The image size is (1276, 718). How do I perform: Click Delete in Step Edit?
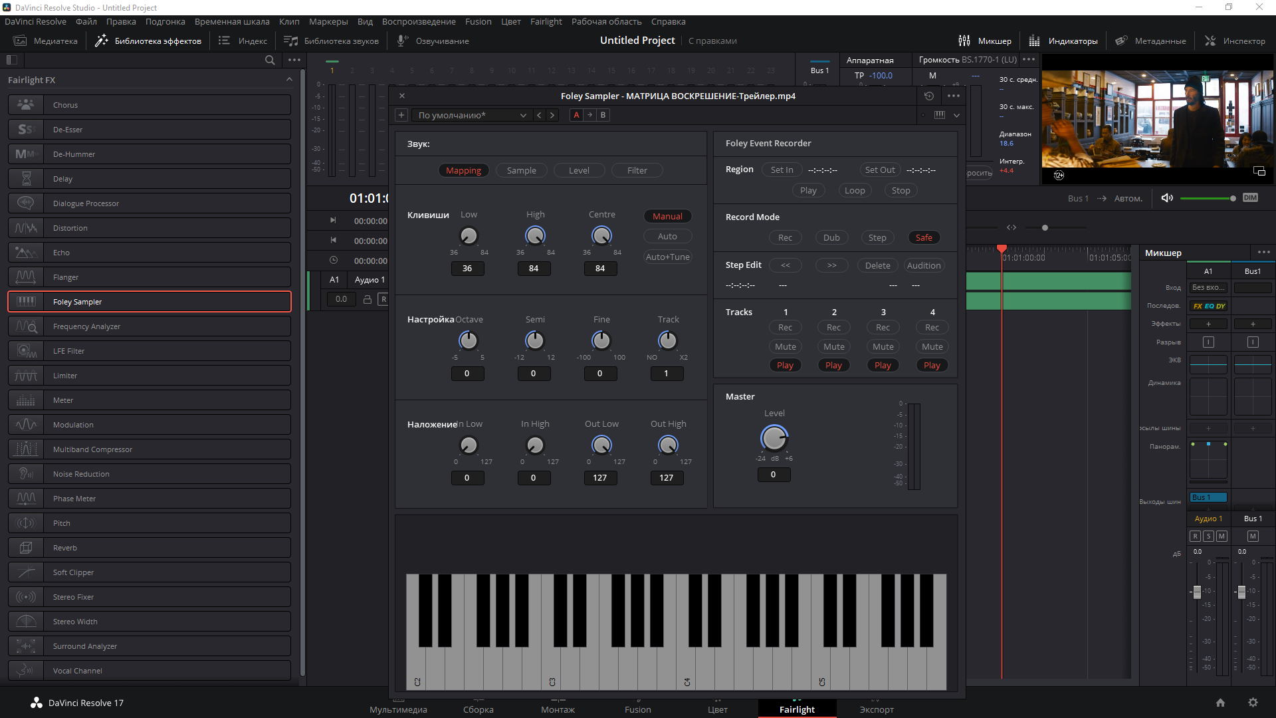tap(877, 266)
